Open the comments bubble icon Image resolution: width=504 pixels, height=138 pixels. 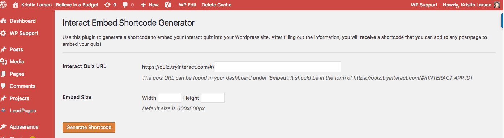[125, 5]
